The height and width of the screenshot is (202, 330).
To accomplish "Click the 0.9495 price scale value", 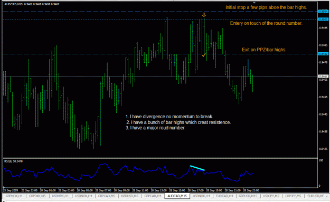I will (323, 28).
